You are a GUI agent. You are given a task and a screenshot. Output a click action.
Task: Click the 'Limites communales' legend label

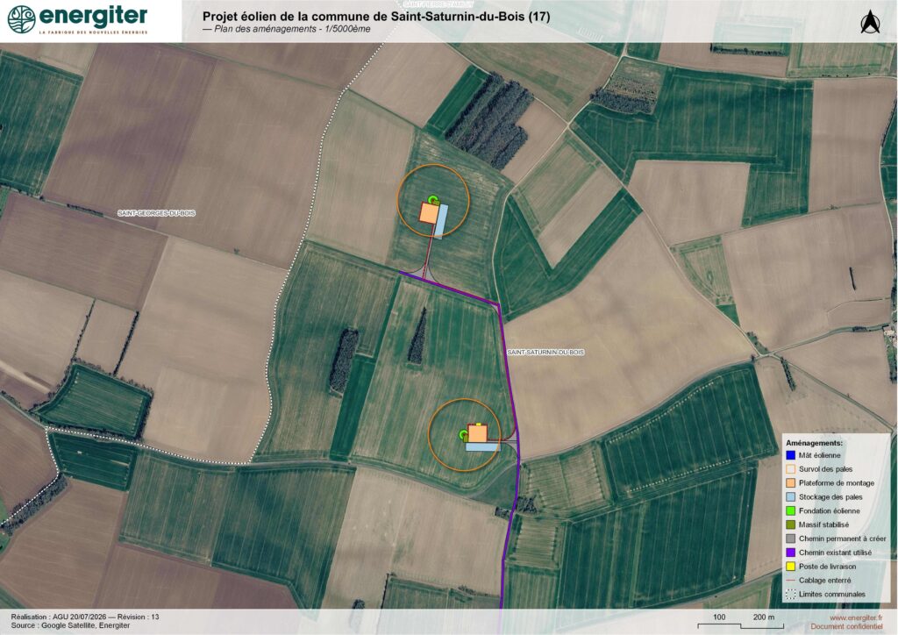[832, 595]
